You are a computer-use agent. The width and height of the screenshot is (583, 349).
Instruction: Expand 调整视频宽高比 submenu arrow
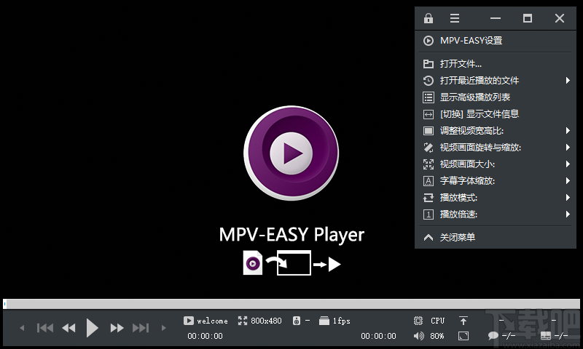tap(568, 131)
